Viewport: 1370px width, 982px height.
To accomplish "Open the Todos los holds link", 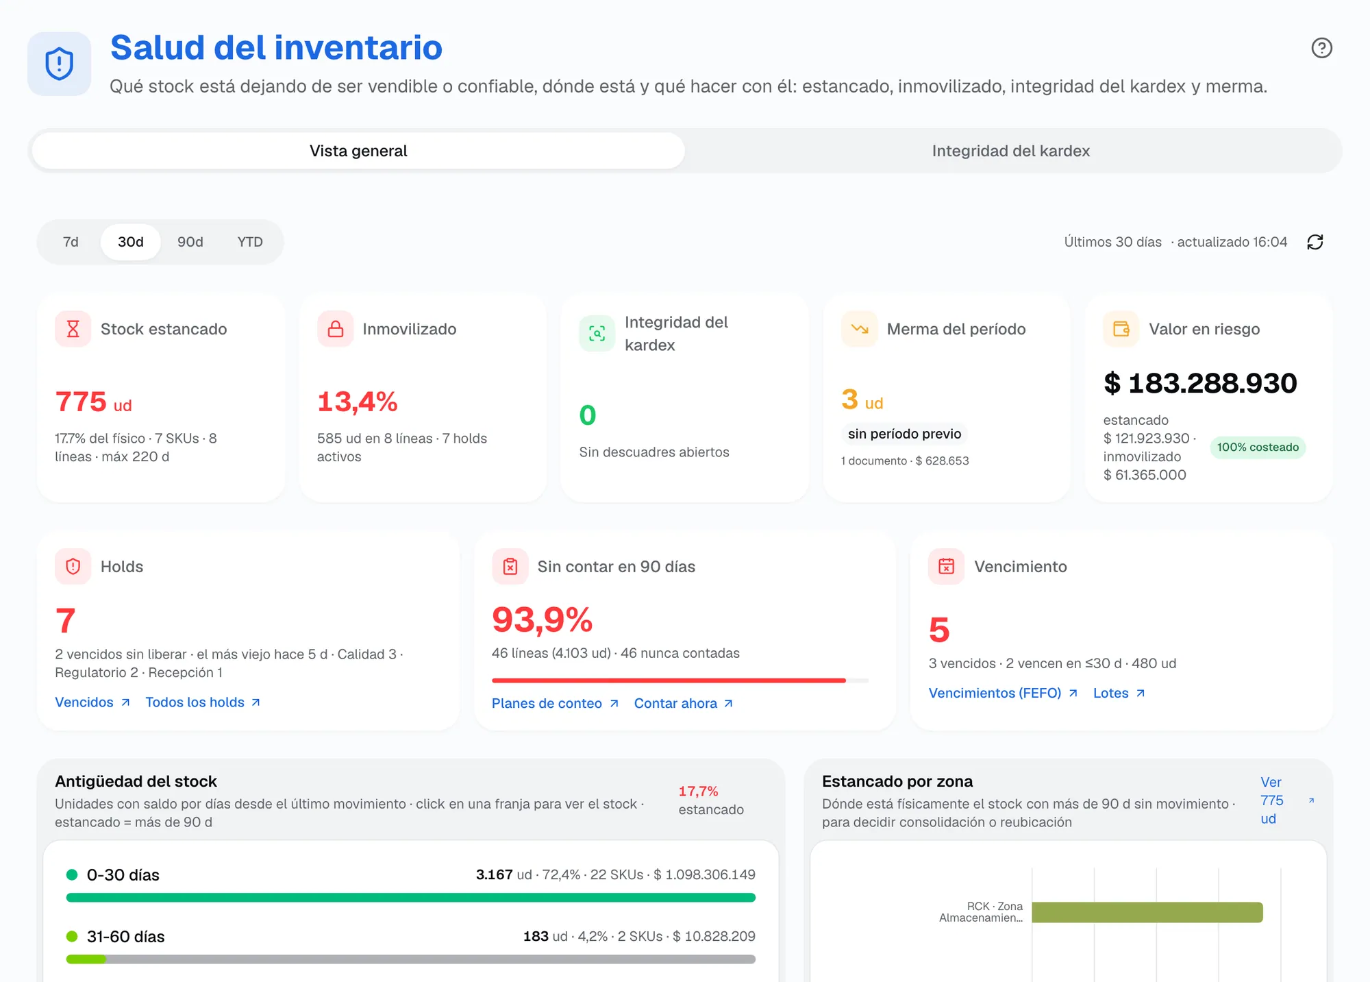I will [203, 702].
